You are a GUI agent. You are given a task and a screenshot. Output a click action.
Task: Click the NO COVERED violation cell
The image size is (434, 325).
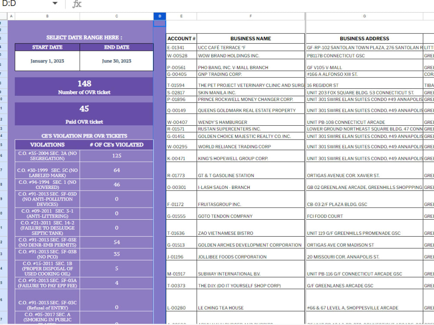pos(47,185)
